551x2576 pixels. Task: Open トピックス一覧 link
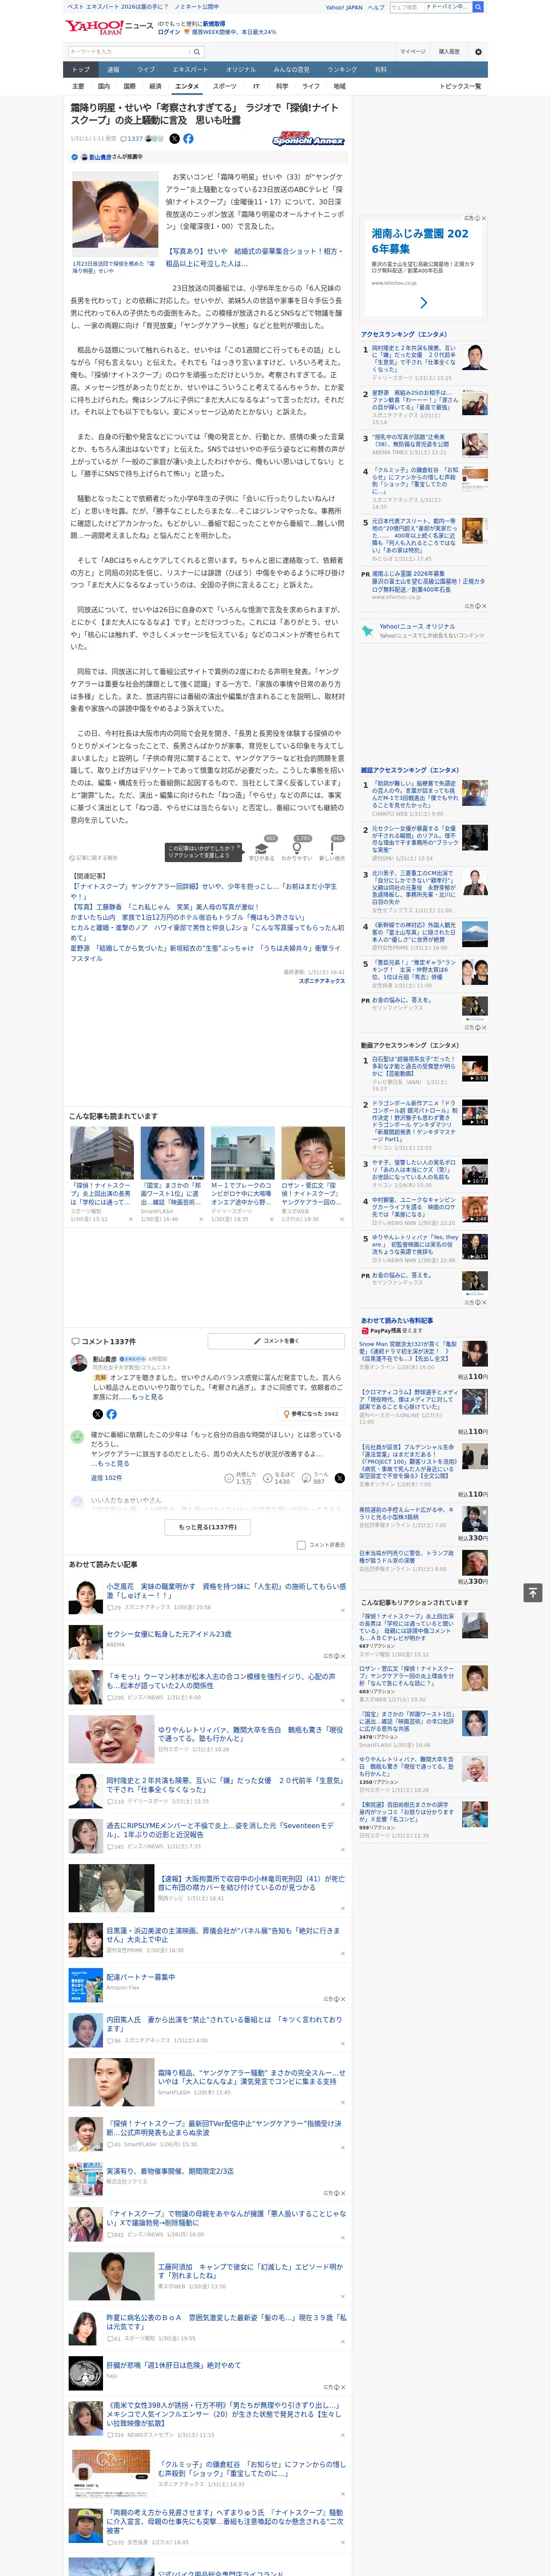tap(460, 86)
